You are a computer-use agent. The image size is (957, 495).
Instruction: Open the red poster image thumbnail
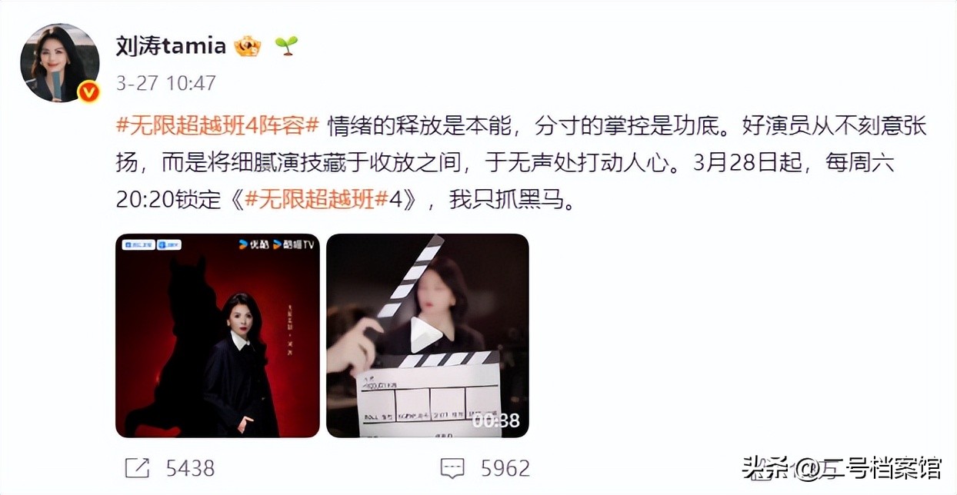point(218,335)
